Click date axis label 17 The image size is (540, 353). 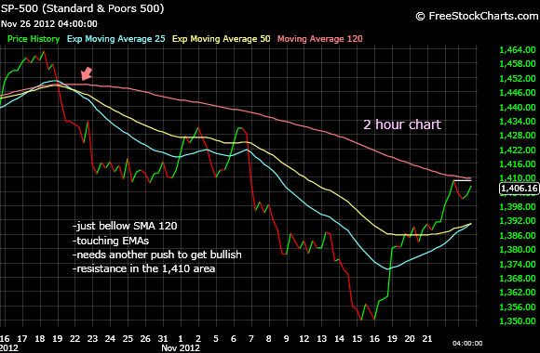click(x=22, y=339)
